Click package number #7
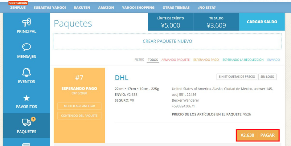This screenshot has height=146, width=291. pos(79,78)
